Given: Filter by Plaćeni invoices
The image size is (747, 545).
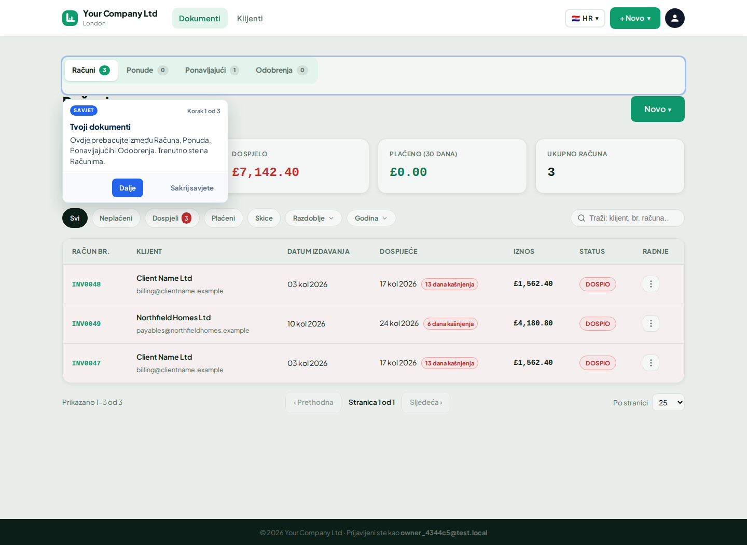Looking at the screenshot, I should (223, 218).
